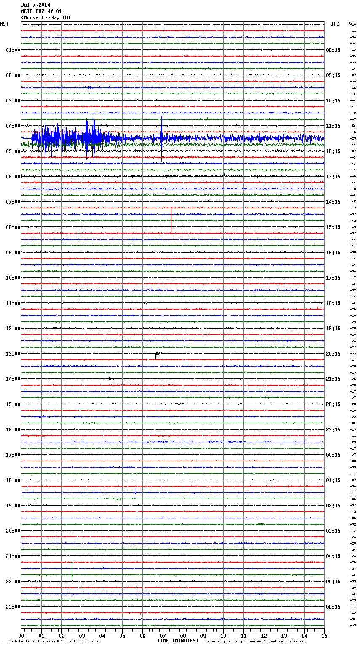This screenshot has height=647, width=358.
Task: Click the 03:15 UTC time label
Action: click(333, 531)
